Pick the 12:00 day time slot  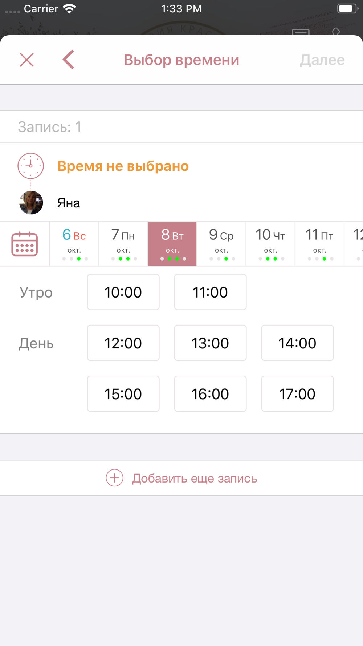coord(123,343)
